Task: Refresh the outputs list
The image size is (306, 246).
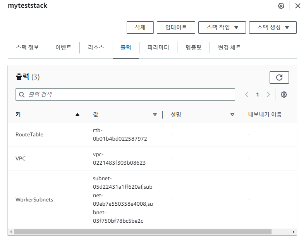Action: pos(279,77)
